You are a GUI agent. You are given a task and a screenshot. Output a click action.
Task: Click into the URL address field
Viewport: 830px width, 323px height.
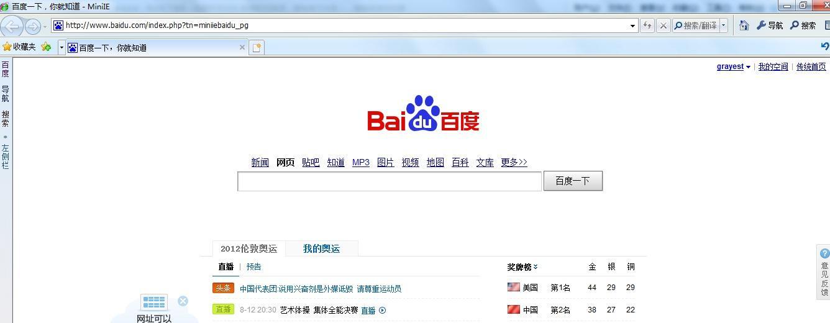(x=345, y=25)
